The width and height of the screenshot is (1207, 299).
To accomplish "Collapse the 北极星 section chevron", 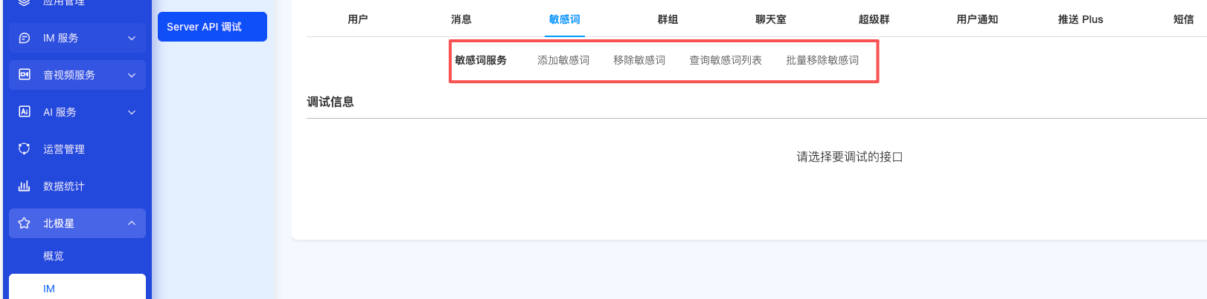I will 132,223.
